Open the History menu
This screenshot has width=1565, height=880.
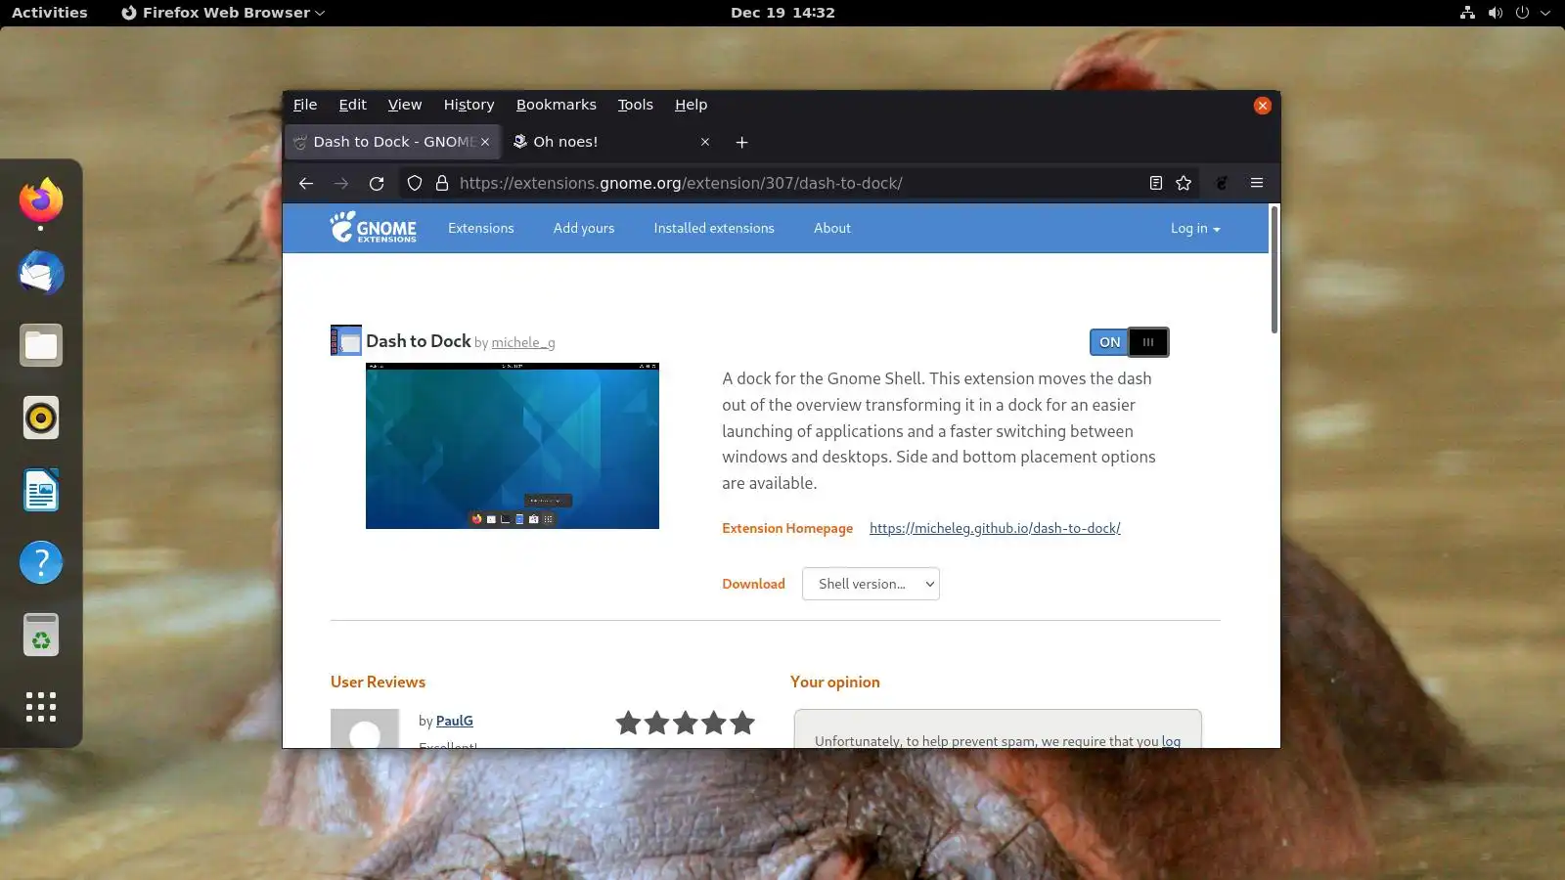[469, 105]
